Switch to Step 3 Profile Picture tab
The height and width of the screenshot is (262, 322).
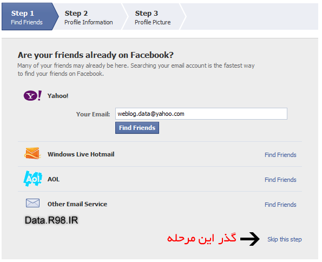click(x=153, y=17)
